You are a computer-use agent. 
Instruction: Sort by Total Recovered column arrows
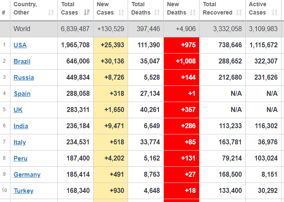click(x=239, y=12)
